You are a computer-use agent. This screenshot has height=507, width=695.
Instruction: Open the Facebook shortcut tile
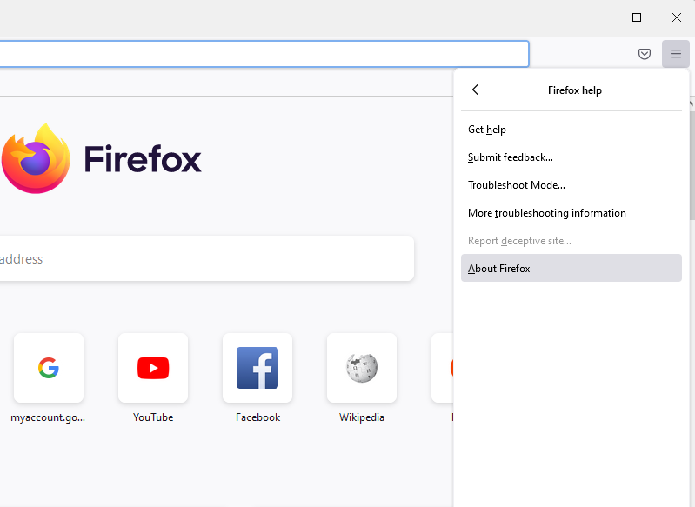click(x=257, y=368)
